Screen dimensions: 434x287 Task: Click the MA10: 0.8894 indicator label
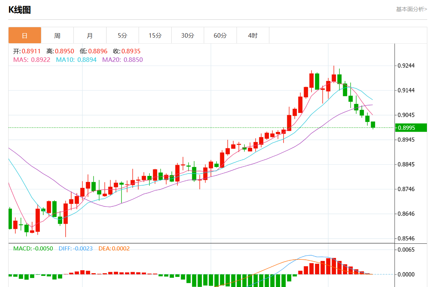(x=76, y=60)
